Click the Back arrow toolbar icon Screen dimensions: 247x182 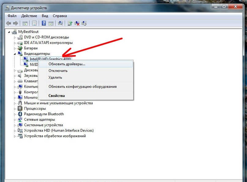pyautogui.click(x=9, y=23)
